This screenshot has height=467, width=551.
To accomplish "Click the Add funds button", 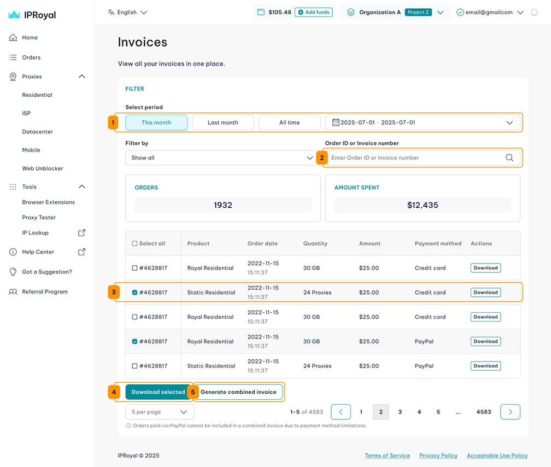I will pos(313,12).
